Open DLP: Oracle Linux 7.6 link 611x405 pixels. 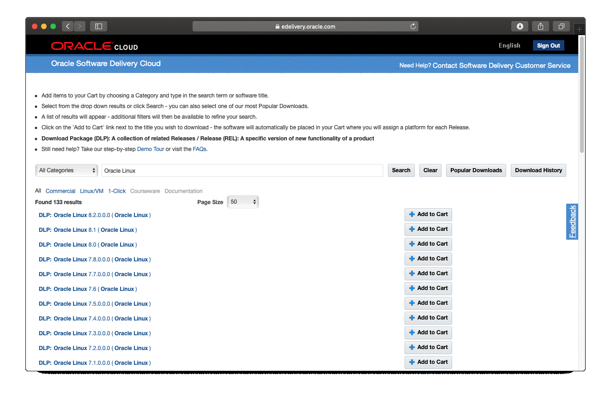pos(88,289)
